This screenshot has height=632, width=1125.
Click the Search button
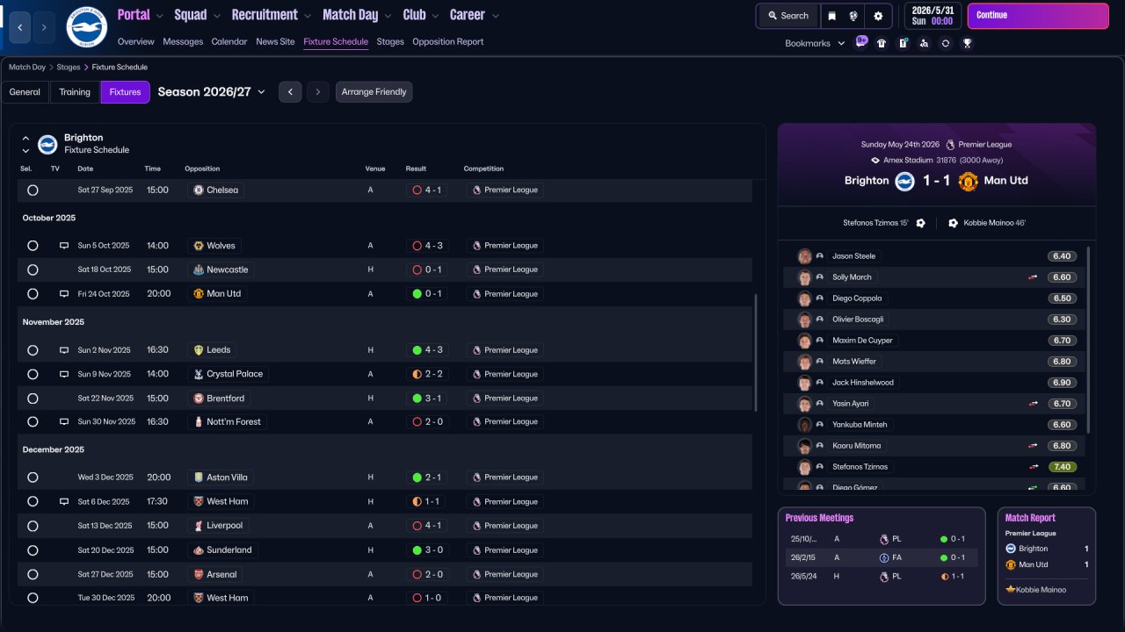pos(787,16)
